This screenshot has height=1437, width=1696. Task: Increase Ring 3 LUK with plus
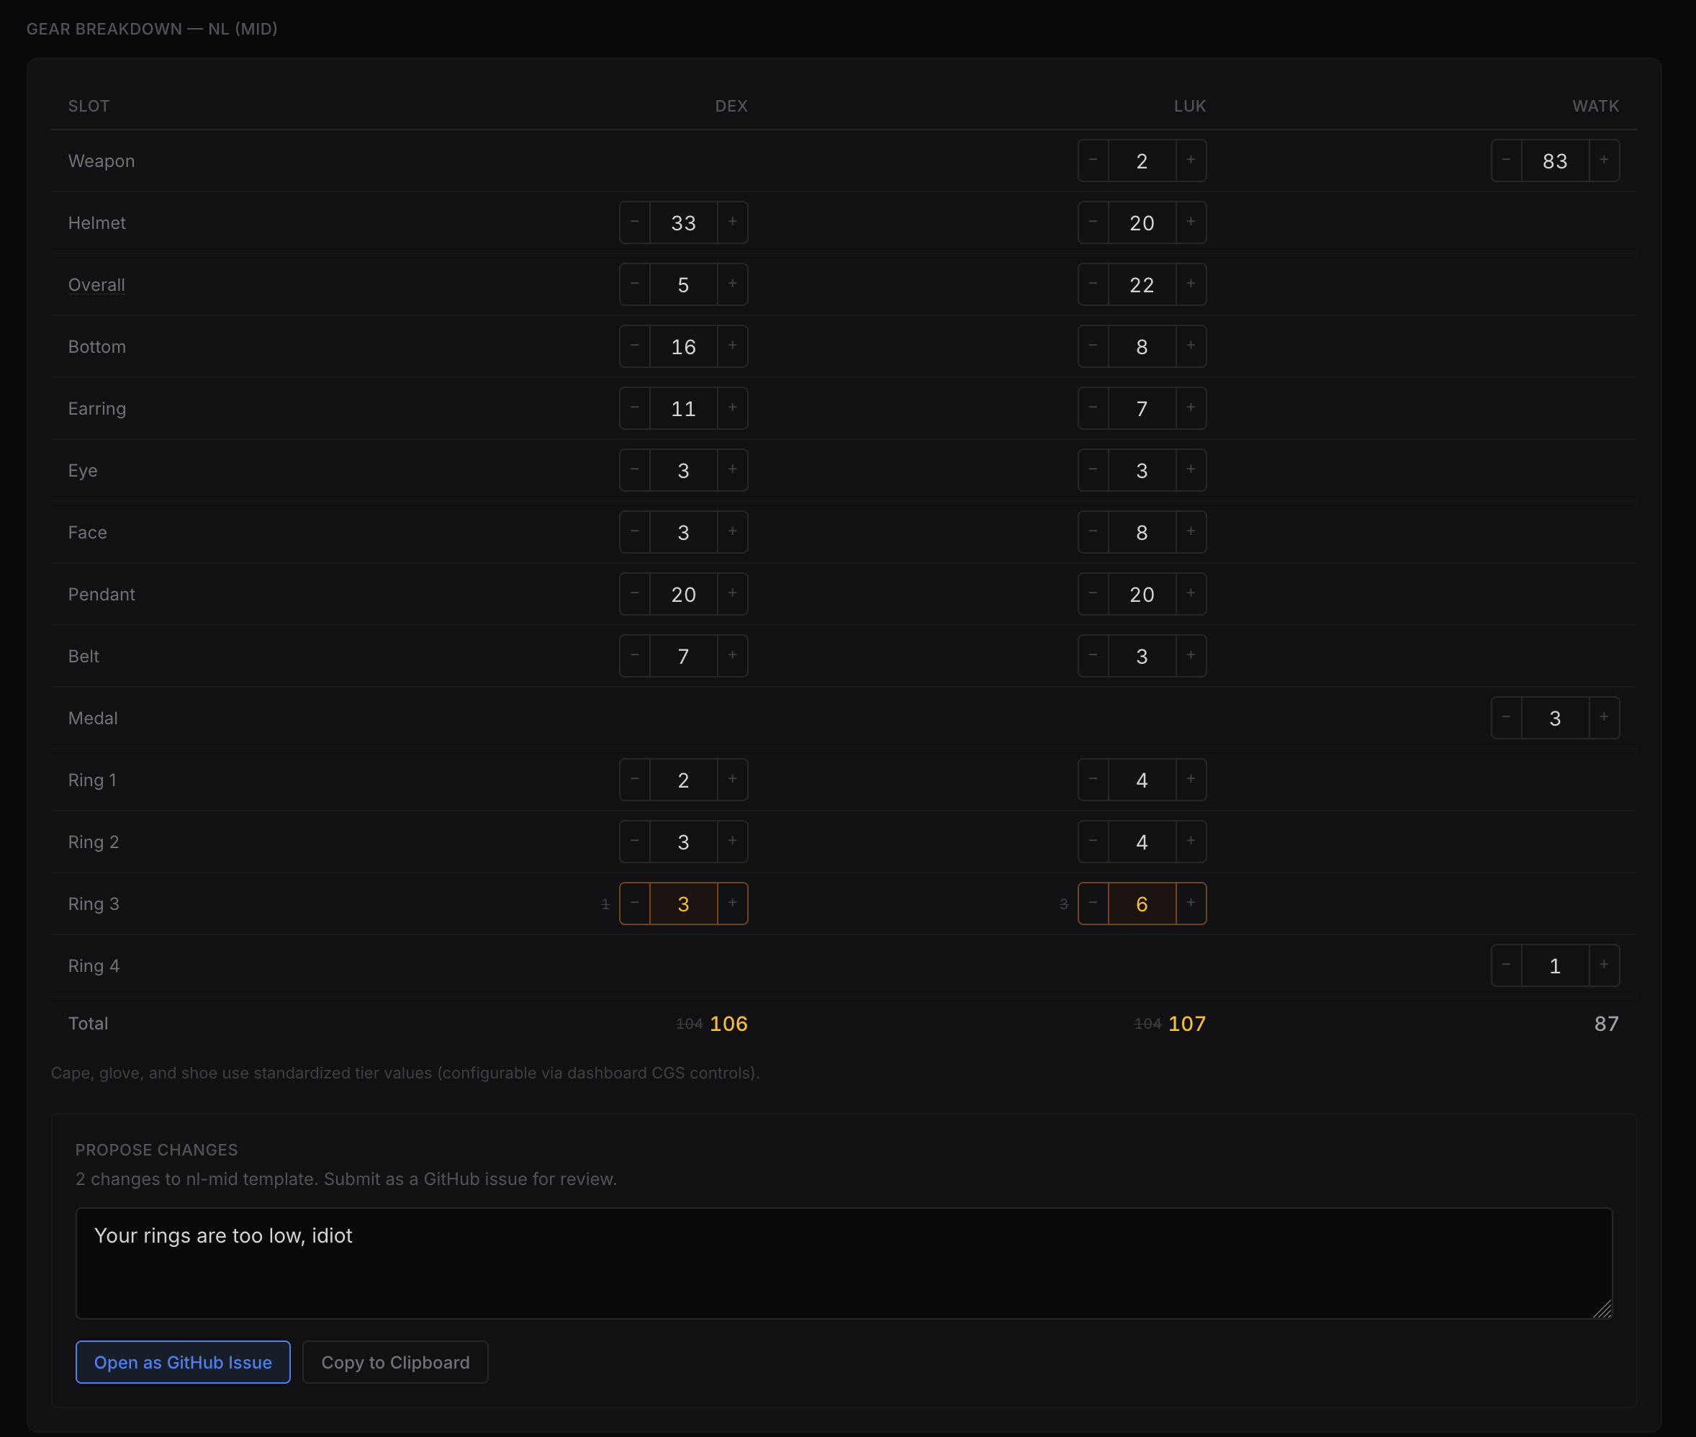point(1190,904)
